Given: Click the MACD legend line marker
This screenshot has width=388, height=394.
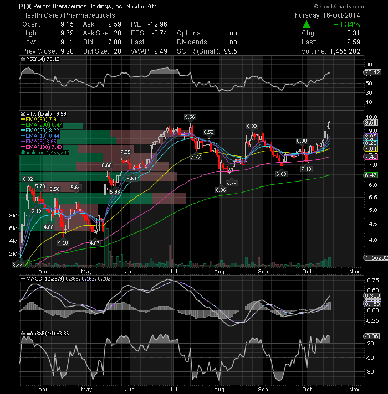Looking at the screenshot, I should point(23,279).
